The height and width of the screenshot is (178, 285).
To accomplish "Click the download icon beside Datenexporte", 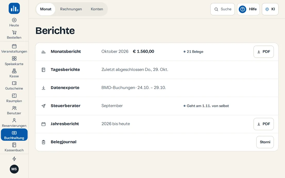I will coord(44,88).
